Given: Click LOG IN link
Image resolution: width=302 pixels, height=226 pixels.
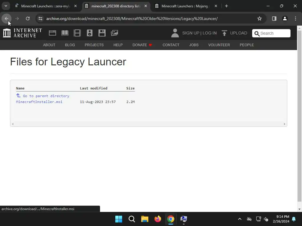Looking at the screenshot, I should 210,33.
